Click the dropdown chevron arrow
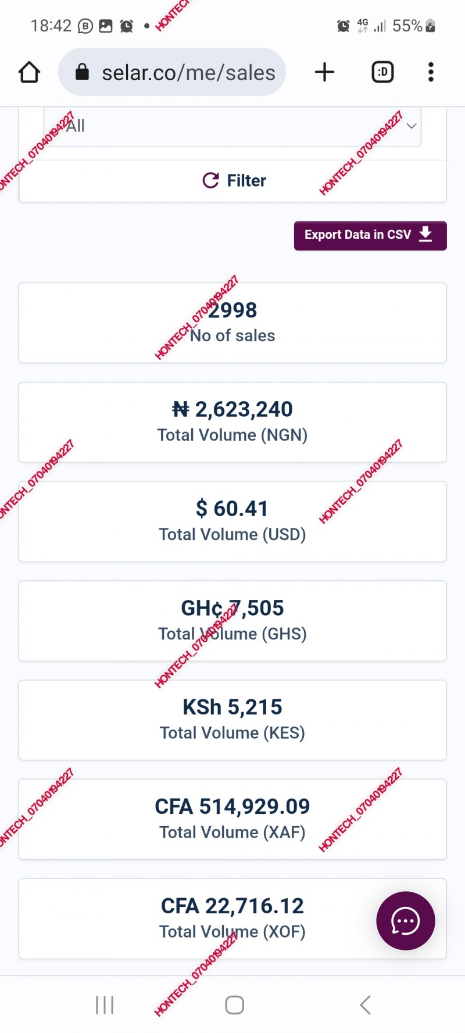This screenshot has height=1033, width=465. pyautogui.click(x=412, y=126)
